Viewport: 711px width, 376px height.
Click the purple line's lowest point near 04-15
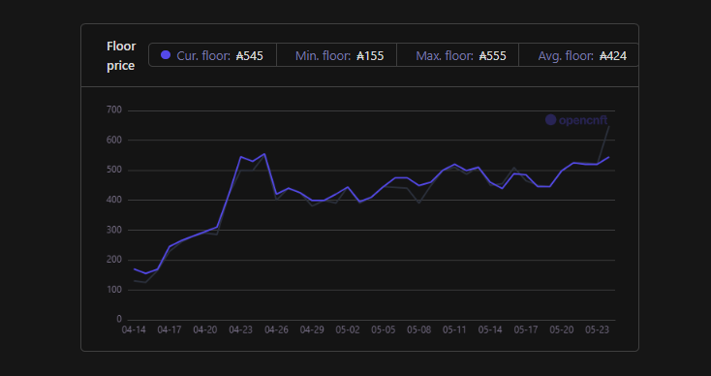coord(145,273)
